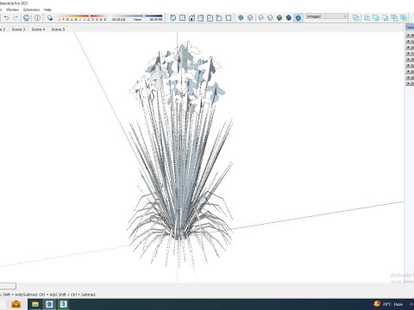Switch to Front view house icon
The image size is (414, 310).
click(191, 18)
